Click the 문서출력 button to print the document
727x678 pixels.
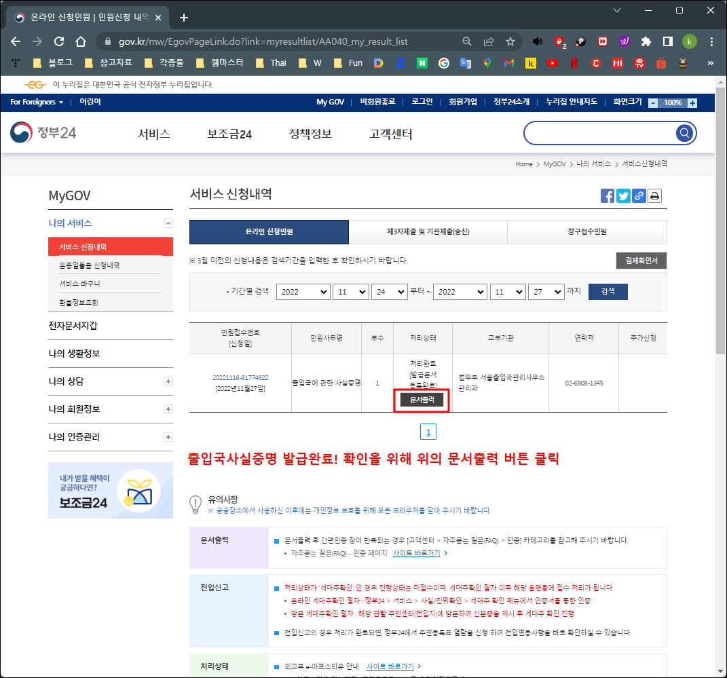coord(421,400)
